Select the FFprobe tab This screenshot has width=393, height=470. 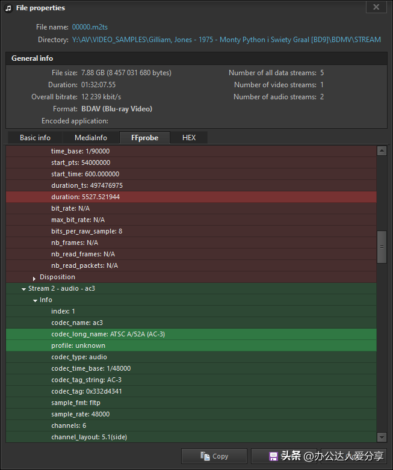coord(144,138)
